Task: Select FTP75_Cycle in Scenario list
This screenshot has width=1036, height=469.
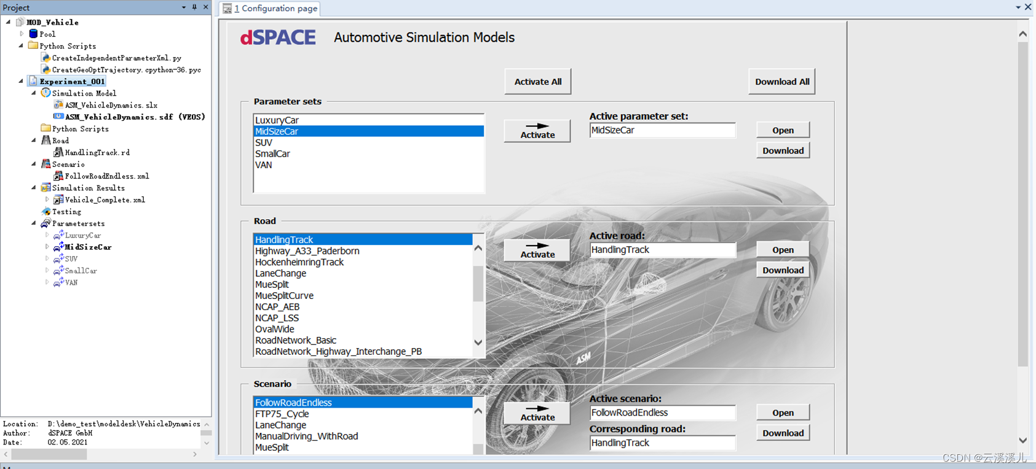Action: (363, 414)
